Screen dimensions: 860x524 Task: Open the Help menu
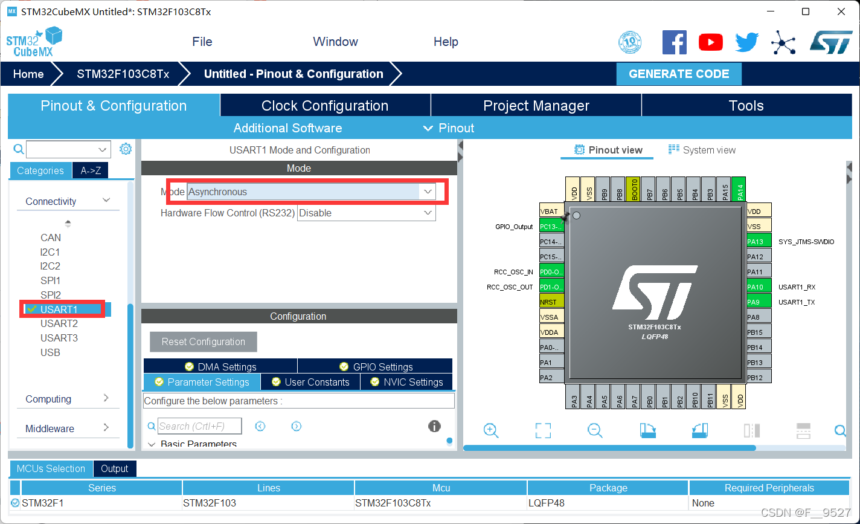point(446,42)
